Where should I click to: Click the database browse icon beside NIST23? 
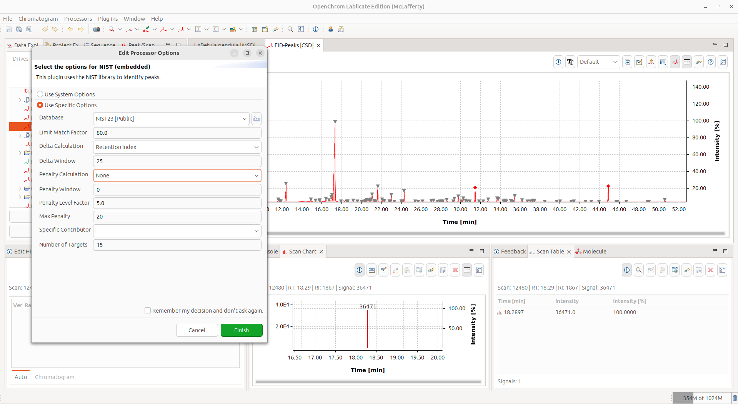[x=257, y=119]
